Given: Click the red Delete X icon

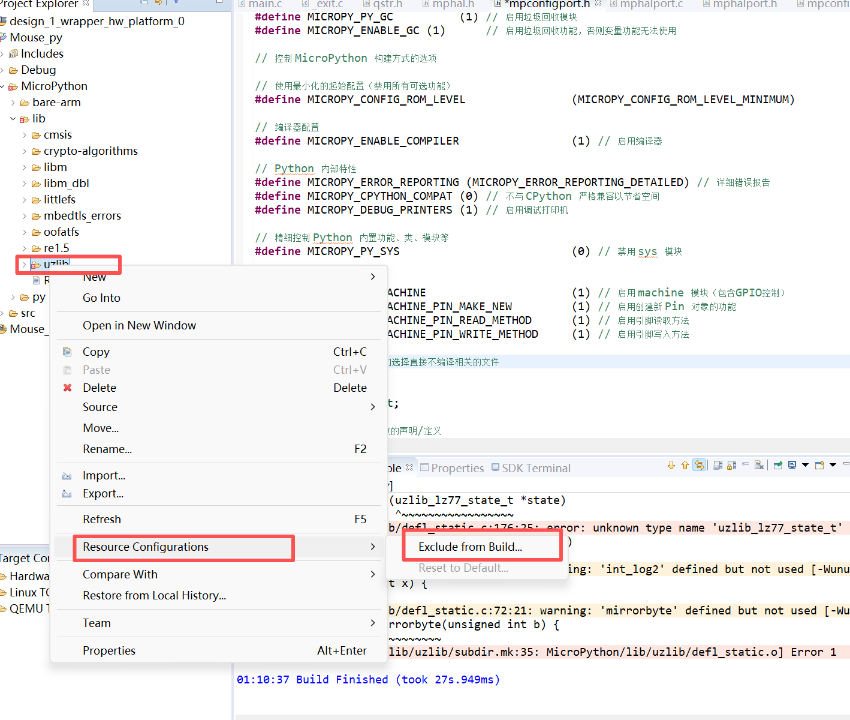Looking at the screenshot, I should pyautogui.click(x=68, y=388).
